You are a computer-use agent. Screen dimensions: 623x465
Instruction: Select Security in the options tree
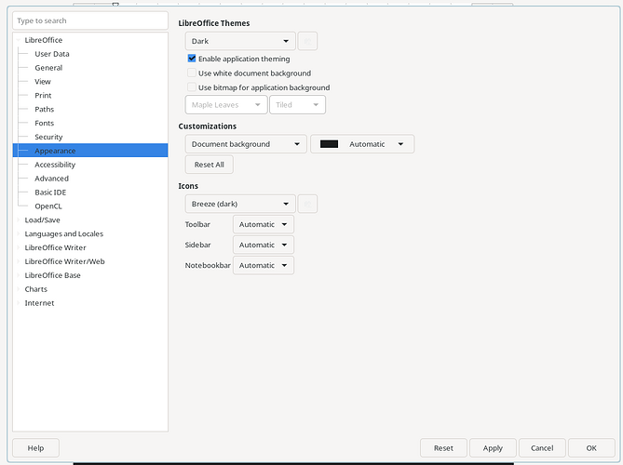click(48, 137)
